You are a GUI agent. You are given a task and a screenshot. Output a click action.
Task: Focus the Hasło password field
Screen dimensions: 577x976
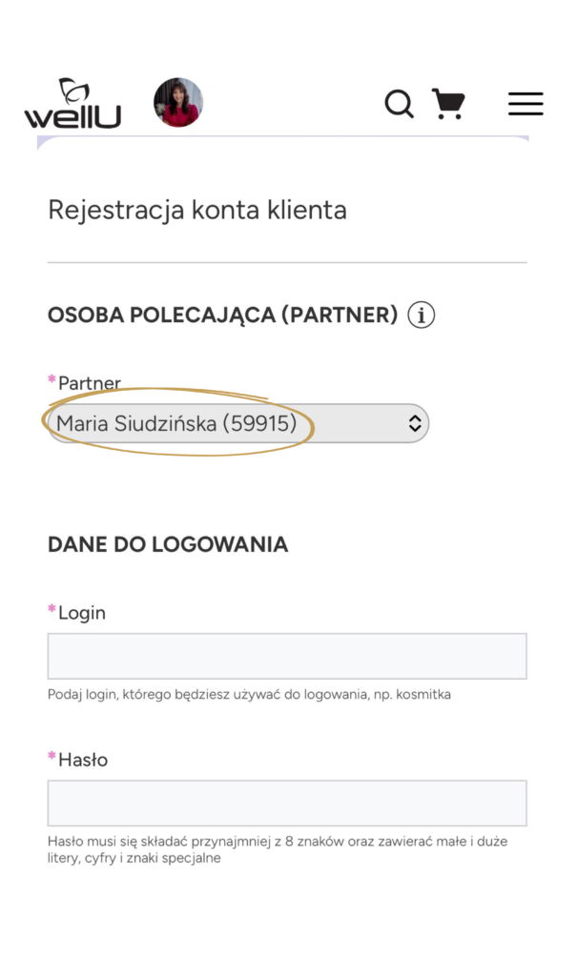point(287,803)
